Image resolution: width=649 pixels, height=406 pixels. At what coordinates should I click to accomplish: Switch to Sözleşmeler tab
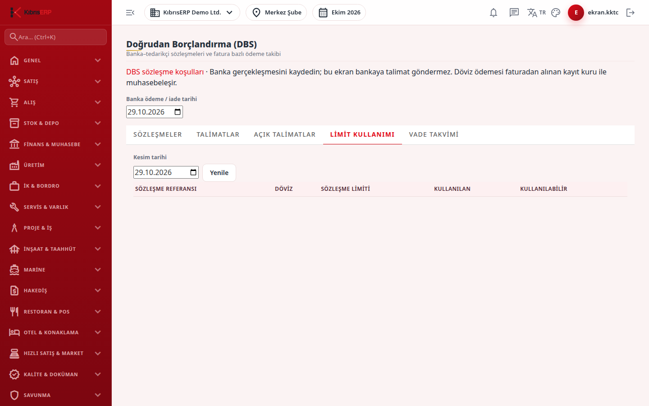[x=158, y=134]
